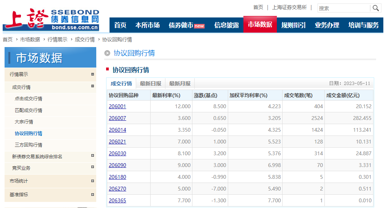The width and height of the screenshot is (386, 208).
Task: Open repo code 206090 link
Action: pos(118,165)
